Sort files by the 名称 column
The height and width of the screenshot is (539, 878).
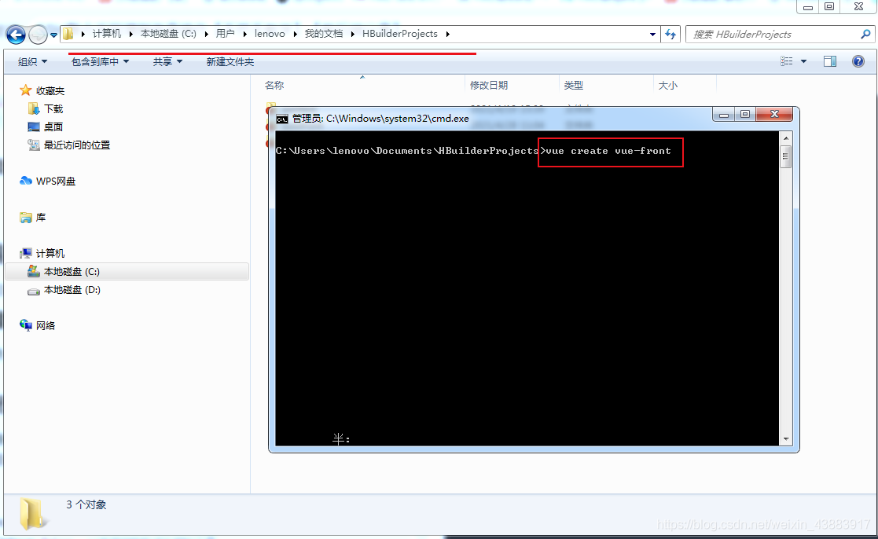[274, 85]
